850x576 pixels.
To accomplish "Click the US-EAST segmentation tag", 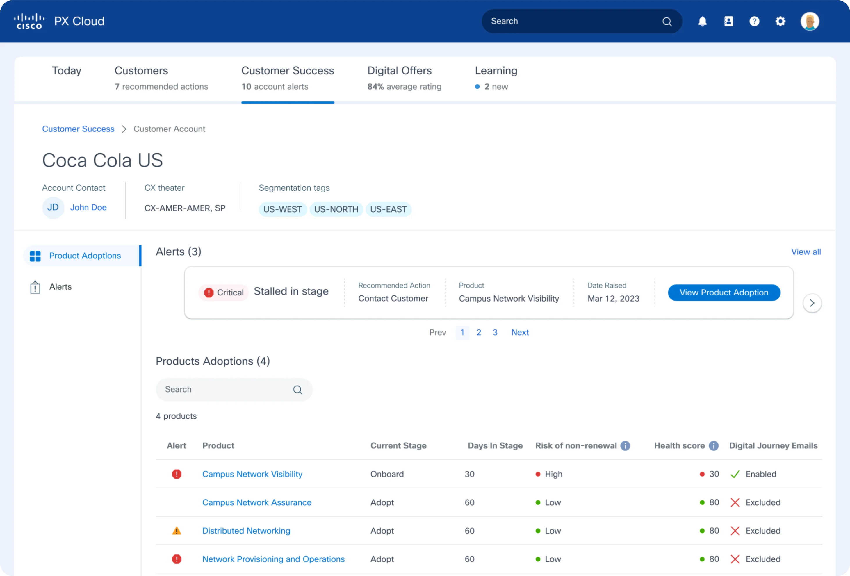I will [x=389, y=209].
